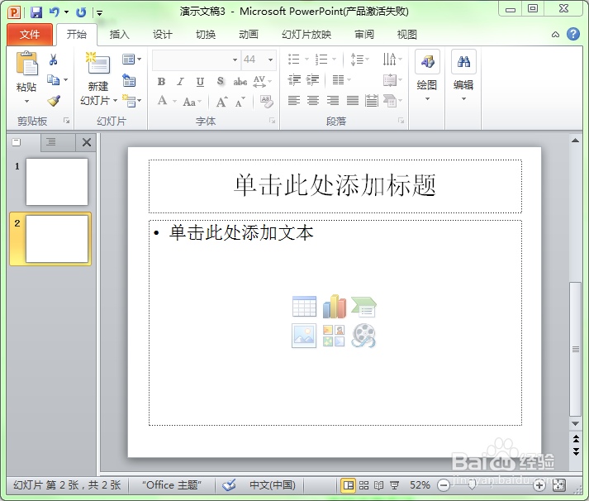The image size is (589, 501).
Task: Open Bullets list dropdown arrow
Action: (307, 60)
